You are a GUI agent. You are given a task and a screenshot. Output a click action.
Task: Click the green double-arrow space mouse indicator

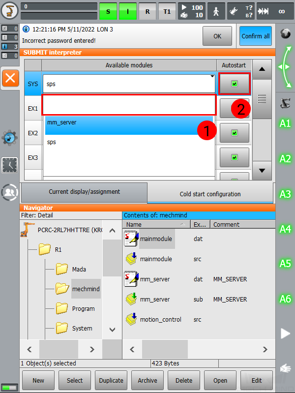click(286, 67)
